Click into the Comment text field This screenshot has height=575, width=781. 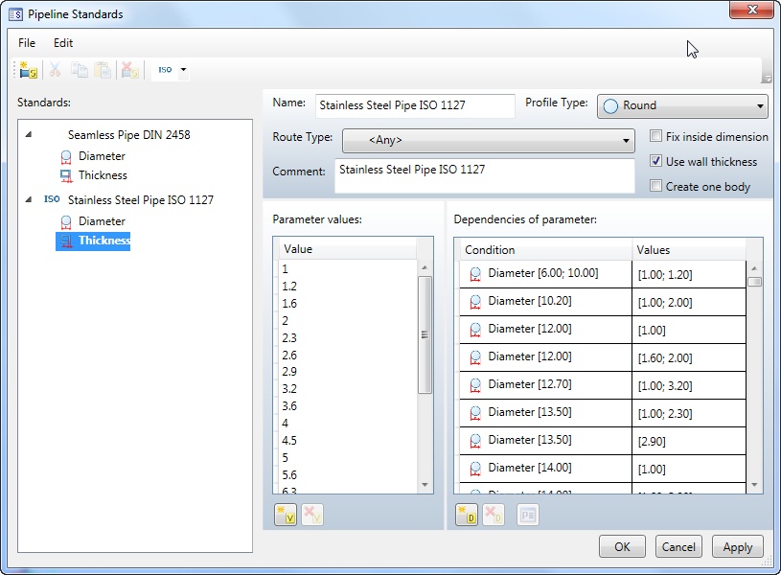pos(484,176)
